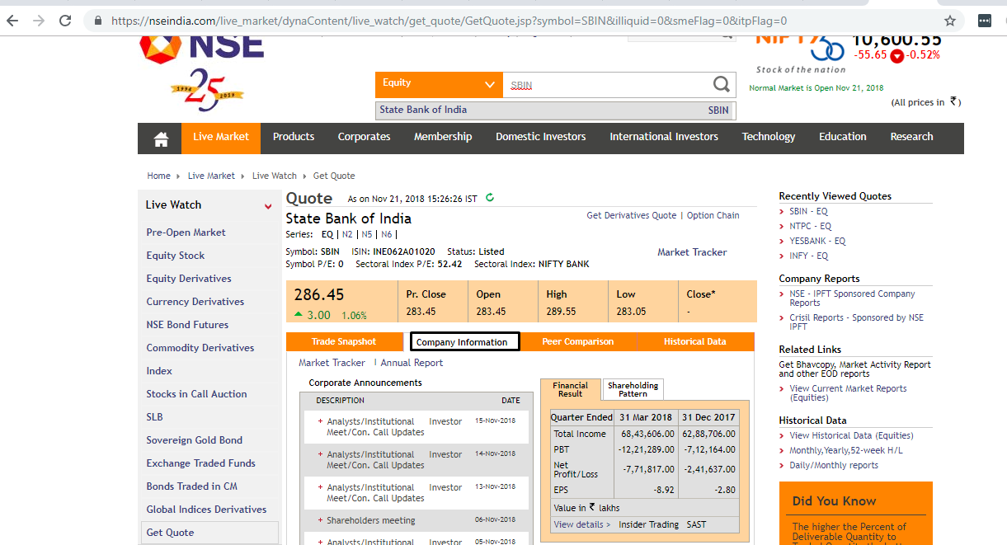Open View Historical Data (Equities) link
The image size is (1007, 545).
(851, 435)
